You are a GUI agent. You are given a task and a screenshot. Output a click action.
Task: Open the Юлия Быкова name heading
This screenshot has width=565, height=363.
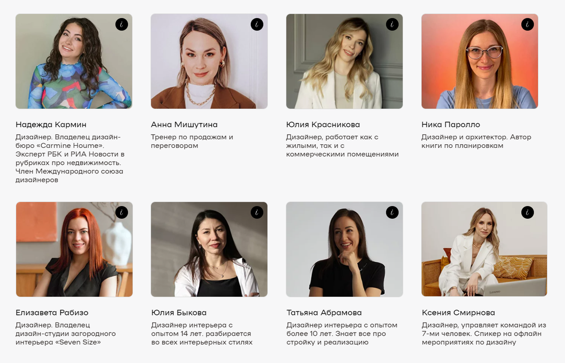[179, 313]
